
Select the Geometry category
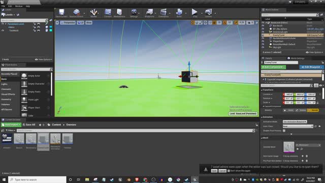(6, 100)
